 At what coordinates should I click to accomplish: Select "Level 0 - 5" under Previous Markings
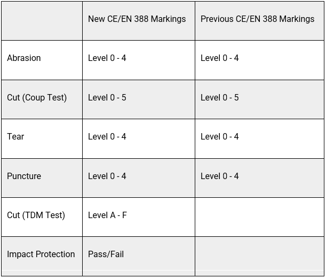tap(220, 98)
